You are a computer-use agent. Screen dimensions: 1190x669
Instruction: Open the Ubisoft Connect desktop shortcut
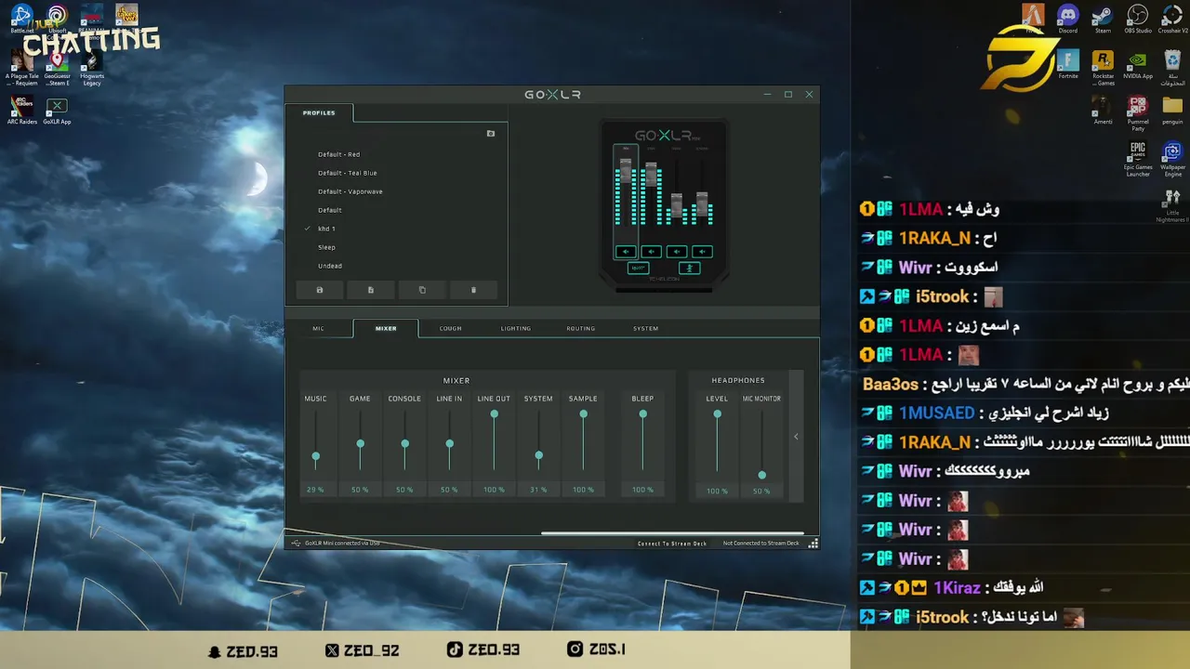58,20
